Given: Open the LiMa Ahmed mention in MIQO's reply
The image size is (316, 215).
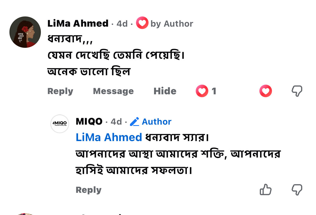Looking at the screenshot, I should tap(109, 137).
